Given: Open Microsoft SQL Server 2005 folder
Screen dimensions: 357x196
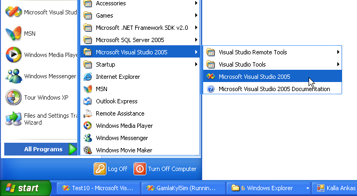Looking at the screenshot, I should (140, 40).
